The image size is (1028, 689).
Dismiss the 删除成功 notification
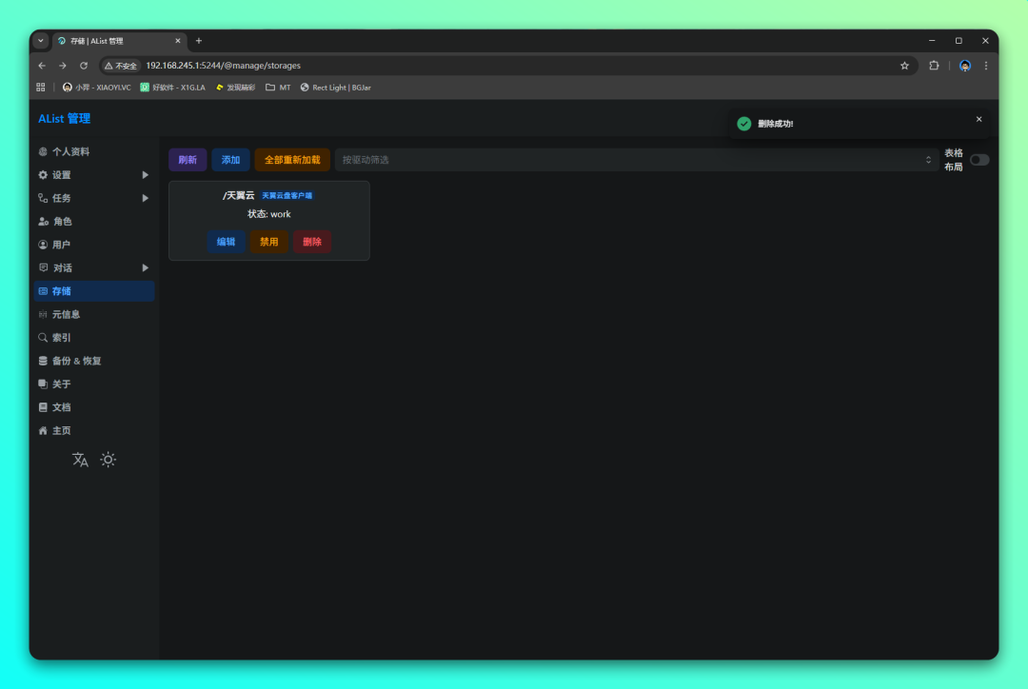(979, 119)
